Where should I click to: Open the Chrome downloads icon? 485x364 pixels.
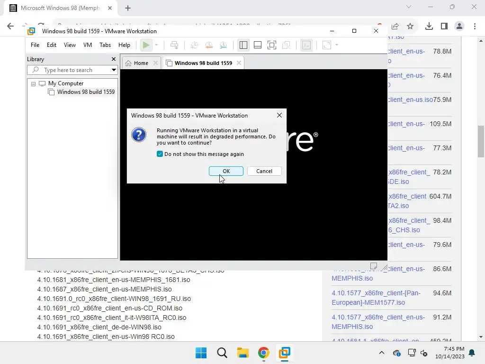(x=429, y=27)
